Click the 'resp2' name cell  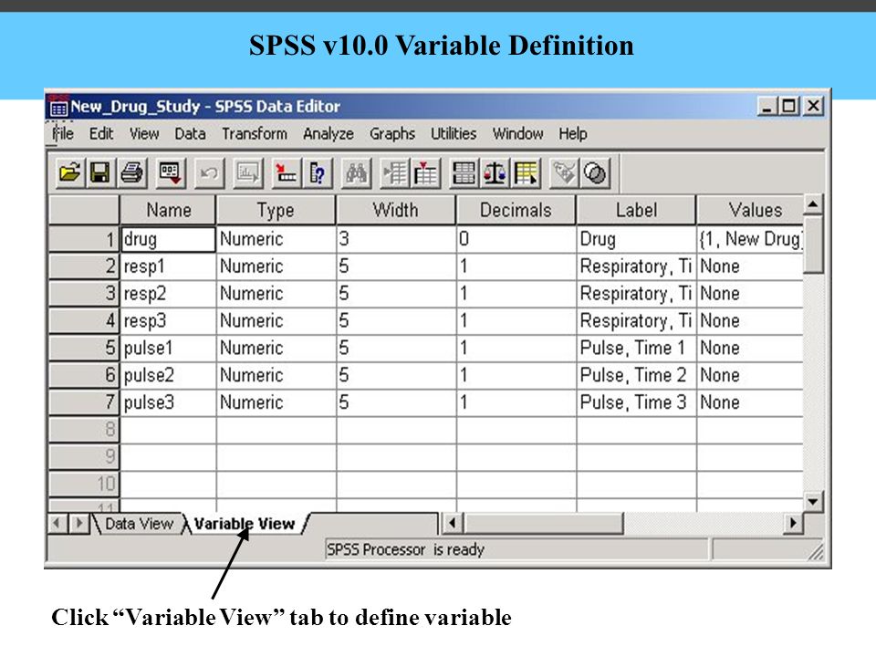[168, 294]
